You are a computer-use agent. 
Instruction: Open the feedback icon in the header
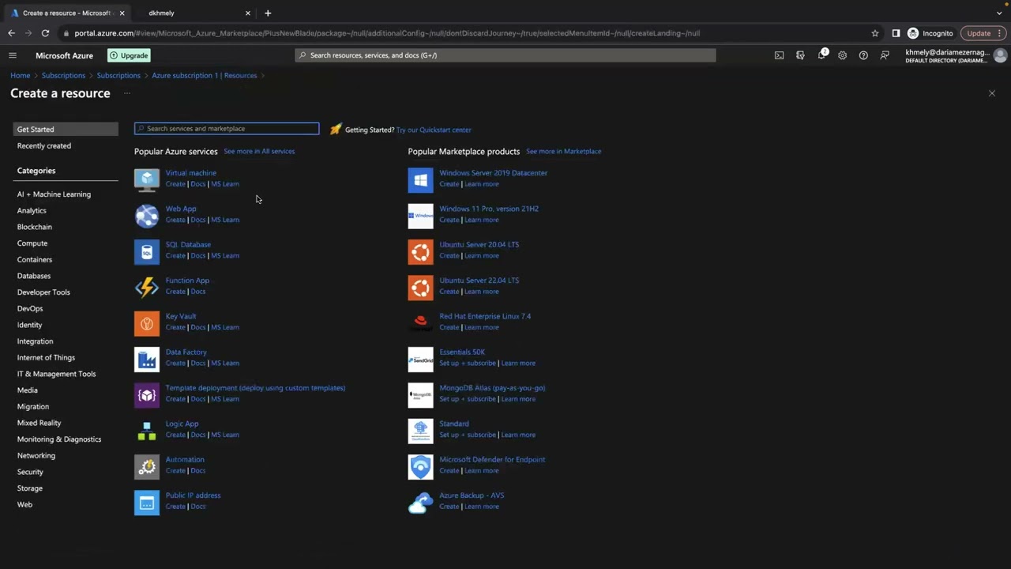(x=885, y=55)
